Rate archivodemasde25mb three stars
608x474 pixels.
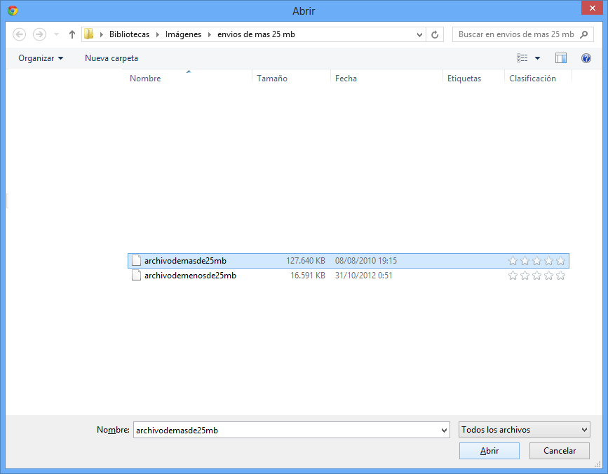point(536,261)
